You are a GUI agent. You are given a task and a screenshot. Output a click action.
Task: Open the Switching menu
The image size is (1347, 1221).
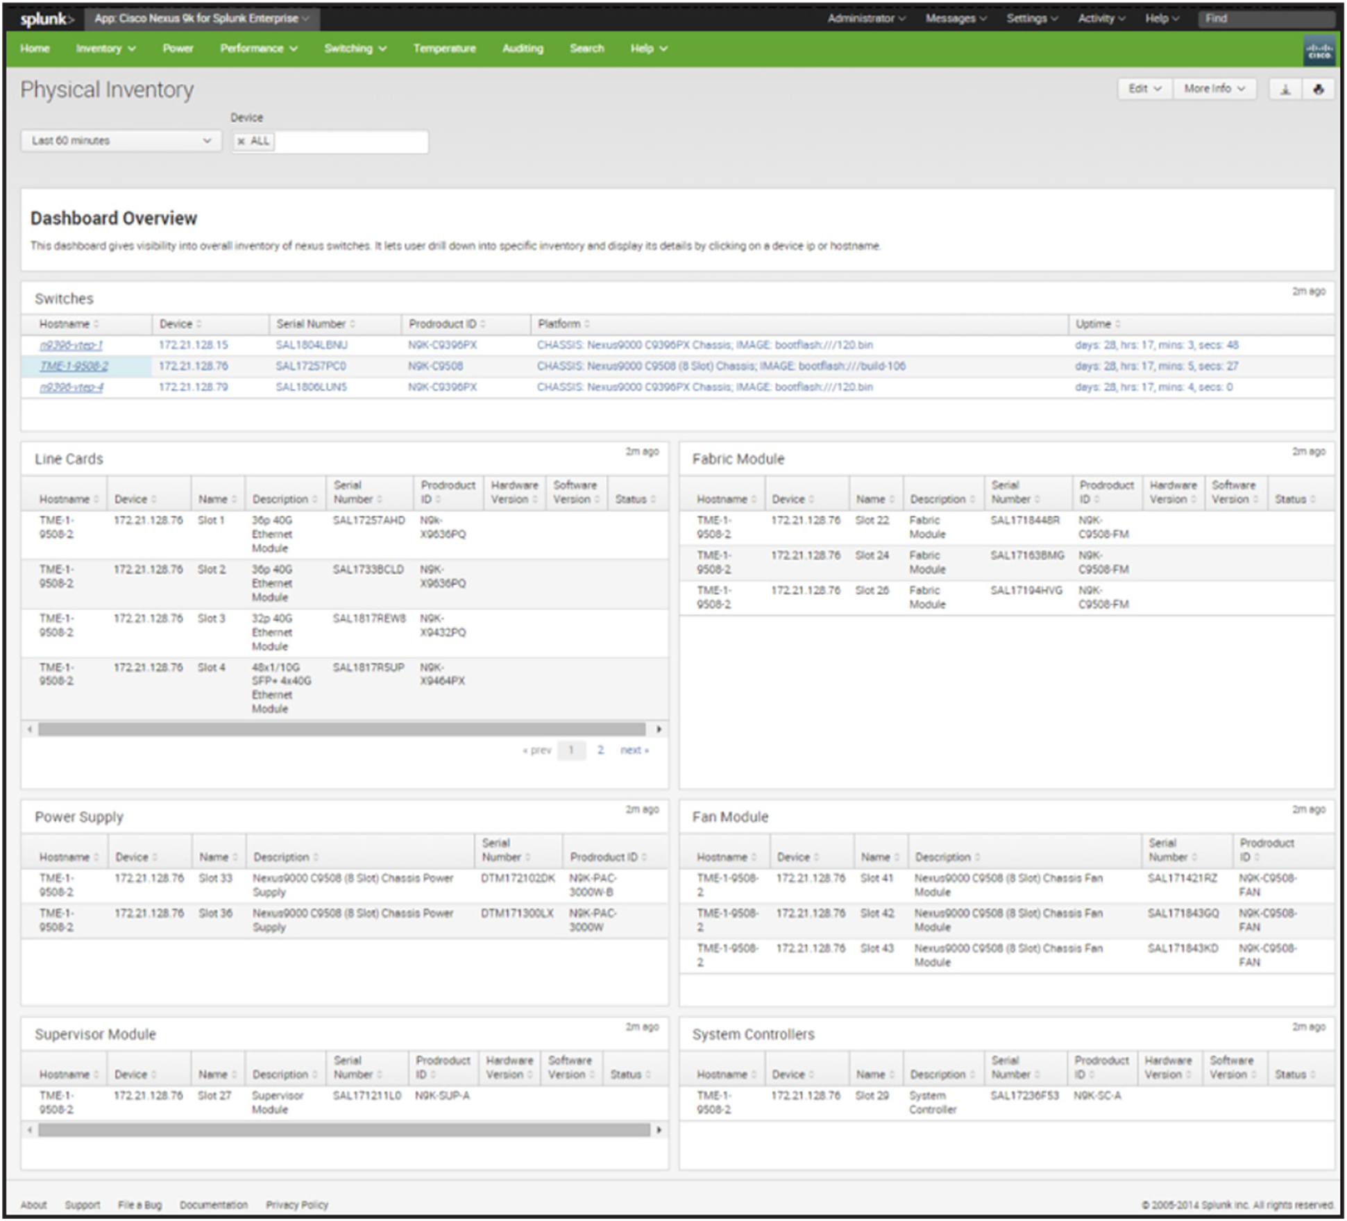click(x=355, y=49)
